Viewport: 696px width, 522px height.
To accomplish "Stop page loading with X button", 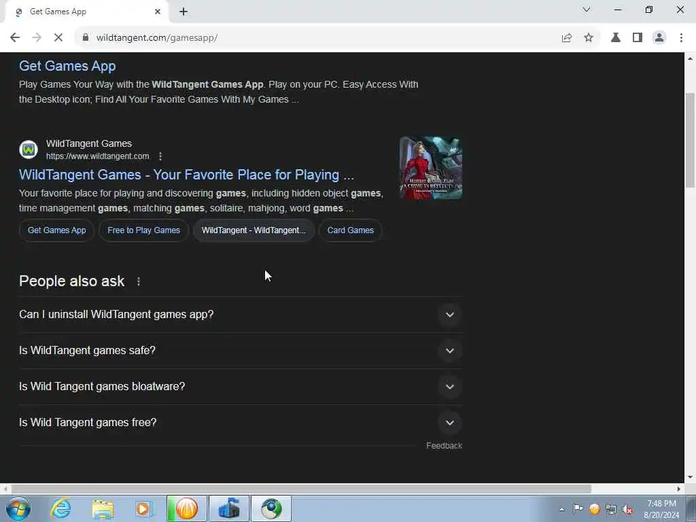I will 58,38.
